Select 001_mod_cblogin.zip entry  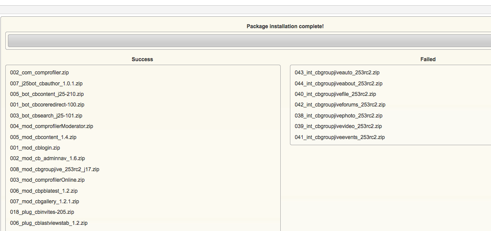click(35, 148)
